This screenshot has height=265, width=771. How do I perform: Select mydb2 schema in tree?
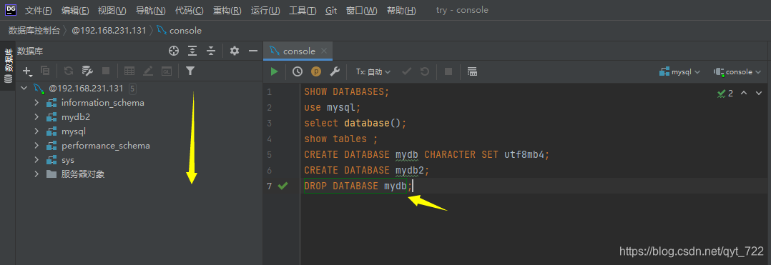click(x=76, y=117)
